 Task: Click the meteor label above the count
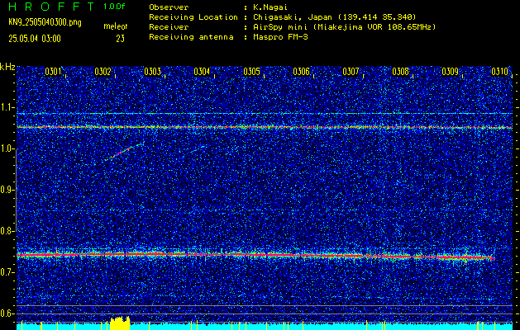116,26
